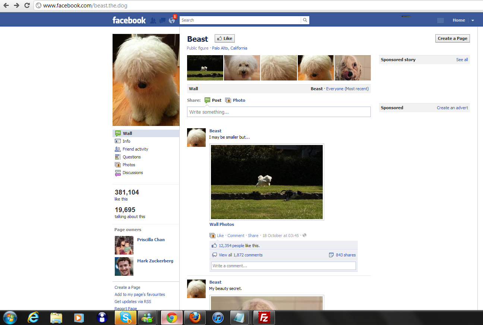Click the globe privacy icon beside post timestamp
Screen dimensions: 483x325
click(x=304, y=235)
